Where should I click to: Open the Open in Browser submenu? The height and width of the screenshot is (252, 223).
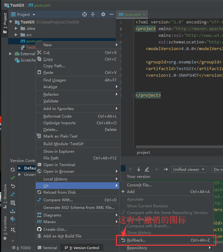coord(78,171)
